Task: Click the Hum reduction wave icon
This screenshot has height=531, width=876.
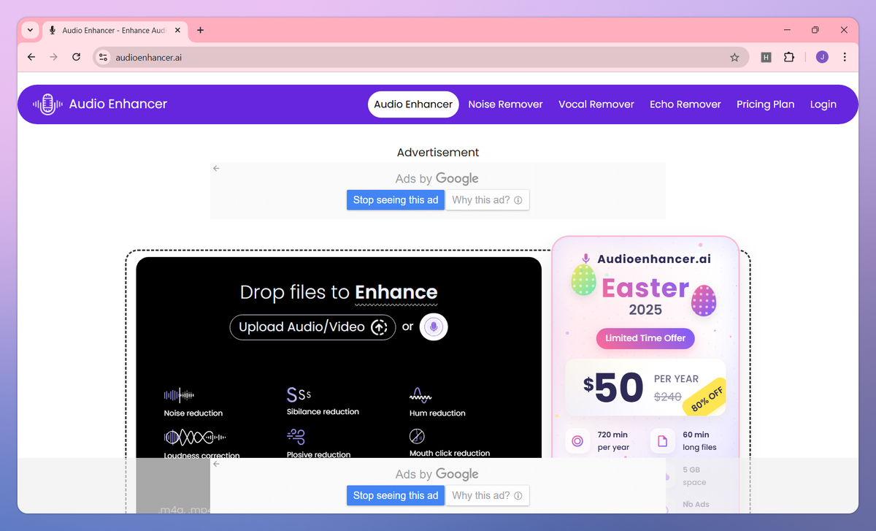Action: click(x=420, y=396)
